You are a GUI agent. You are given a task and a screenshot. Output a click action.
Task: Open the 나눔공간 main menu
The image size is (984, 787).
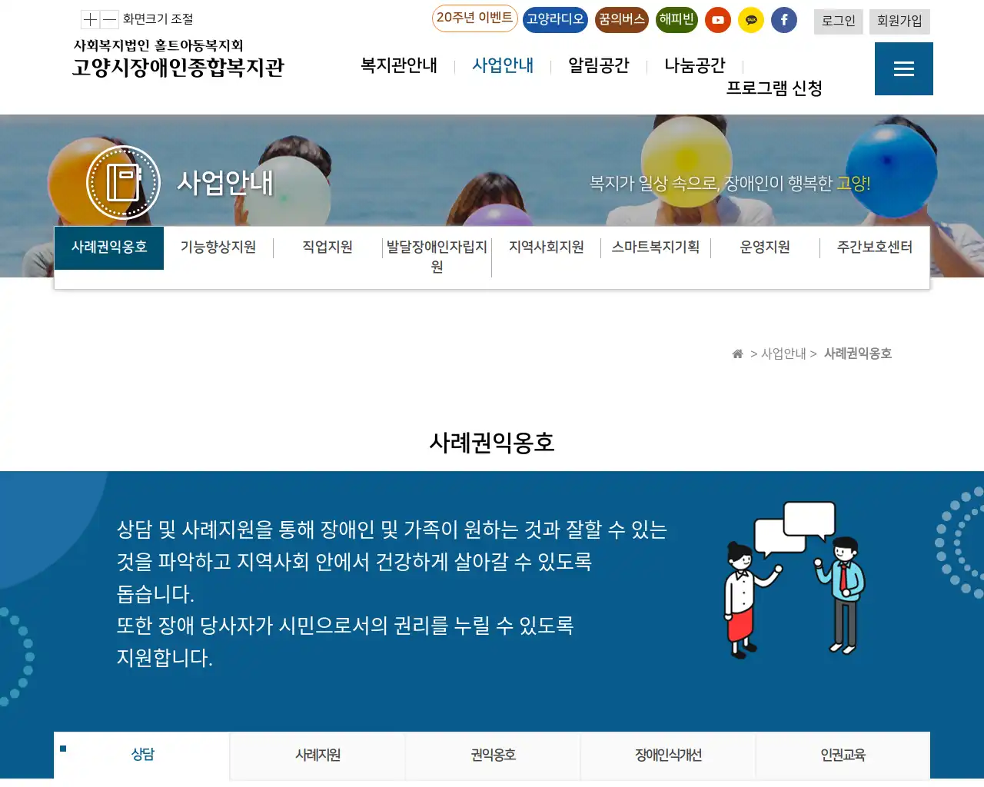pyautogui.click(x=695, y=65)
